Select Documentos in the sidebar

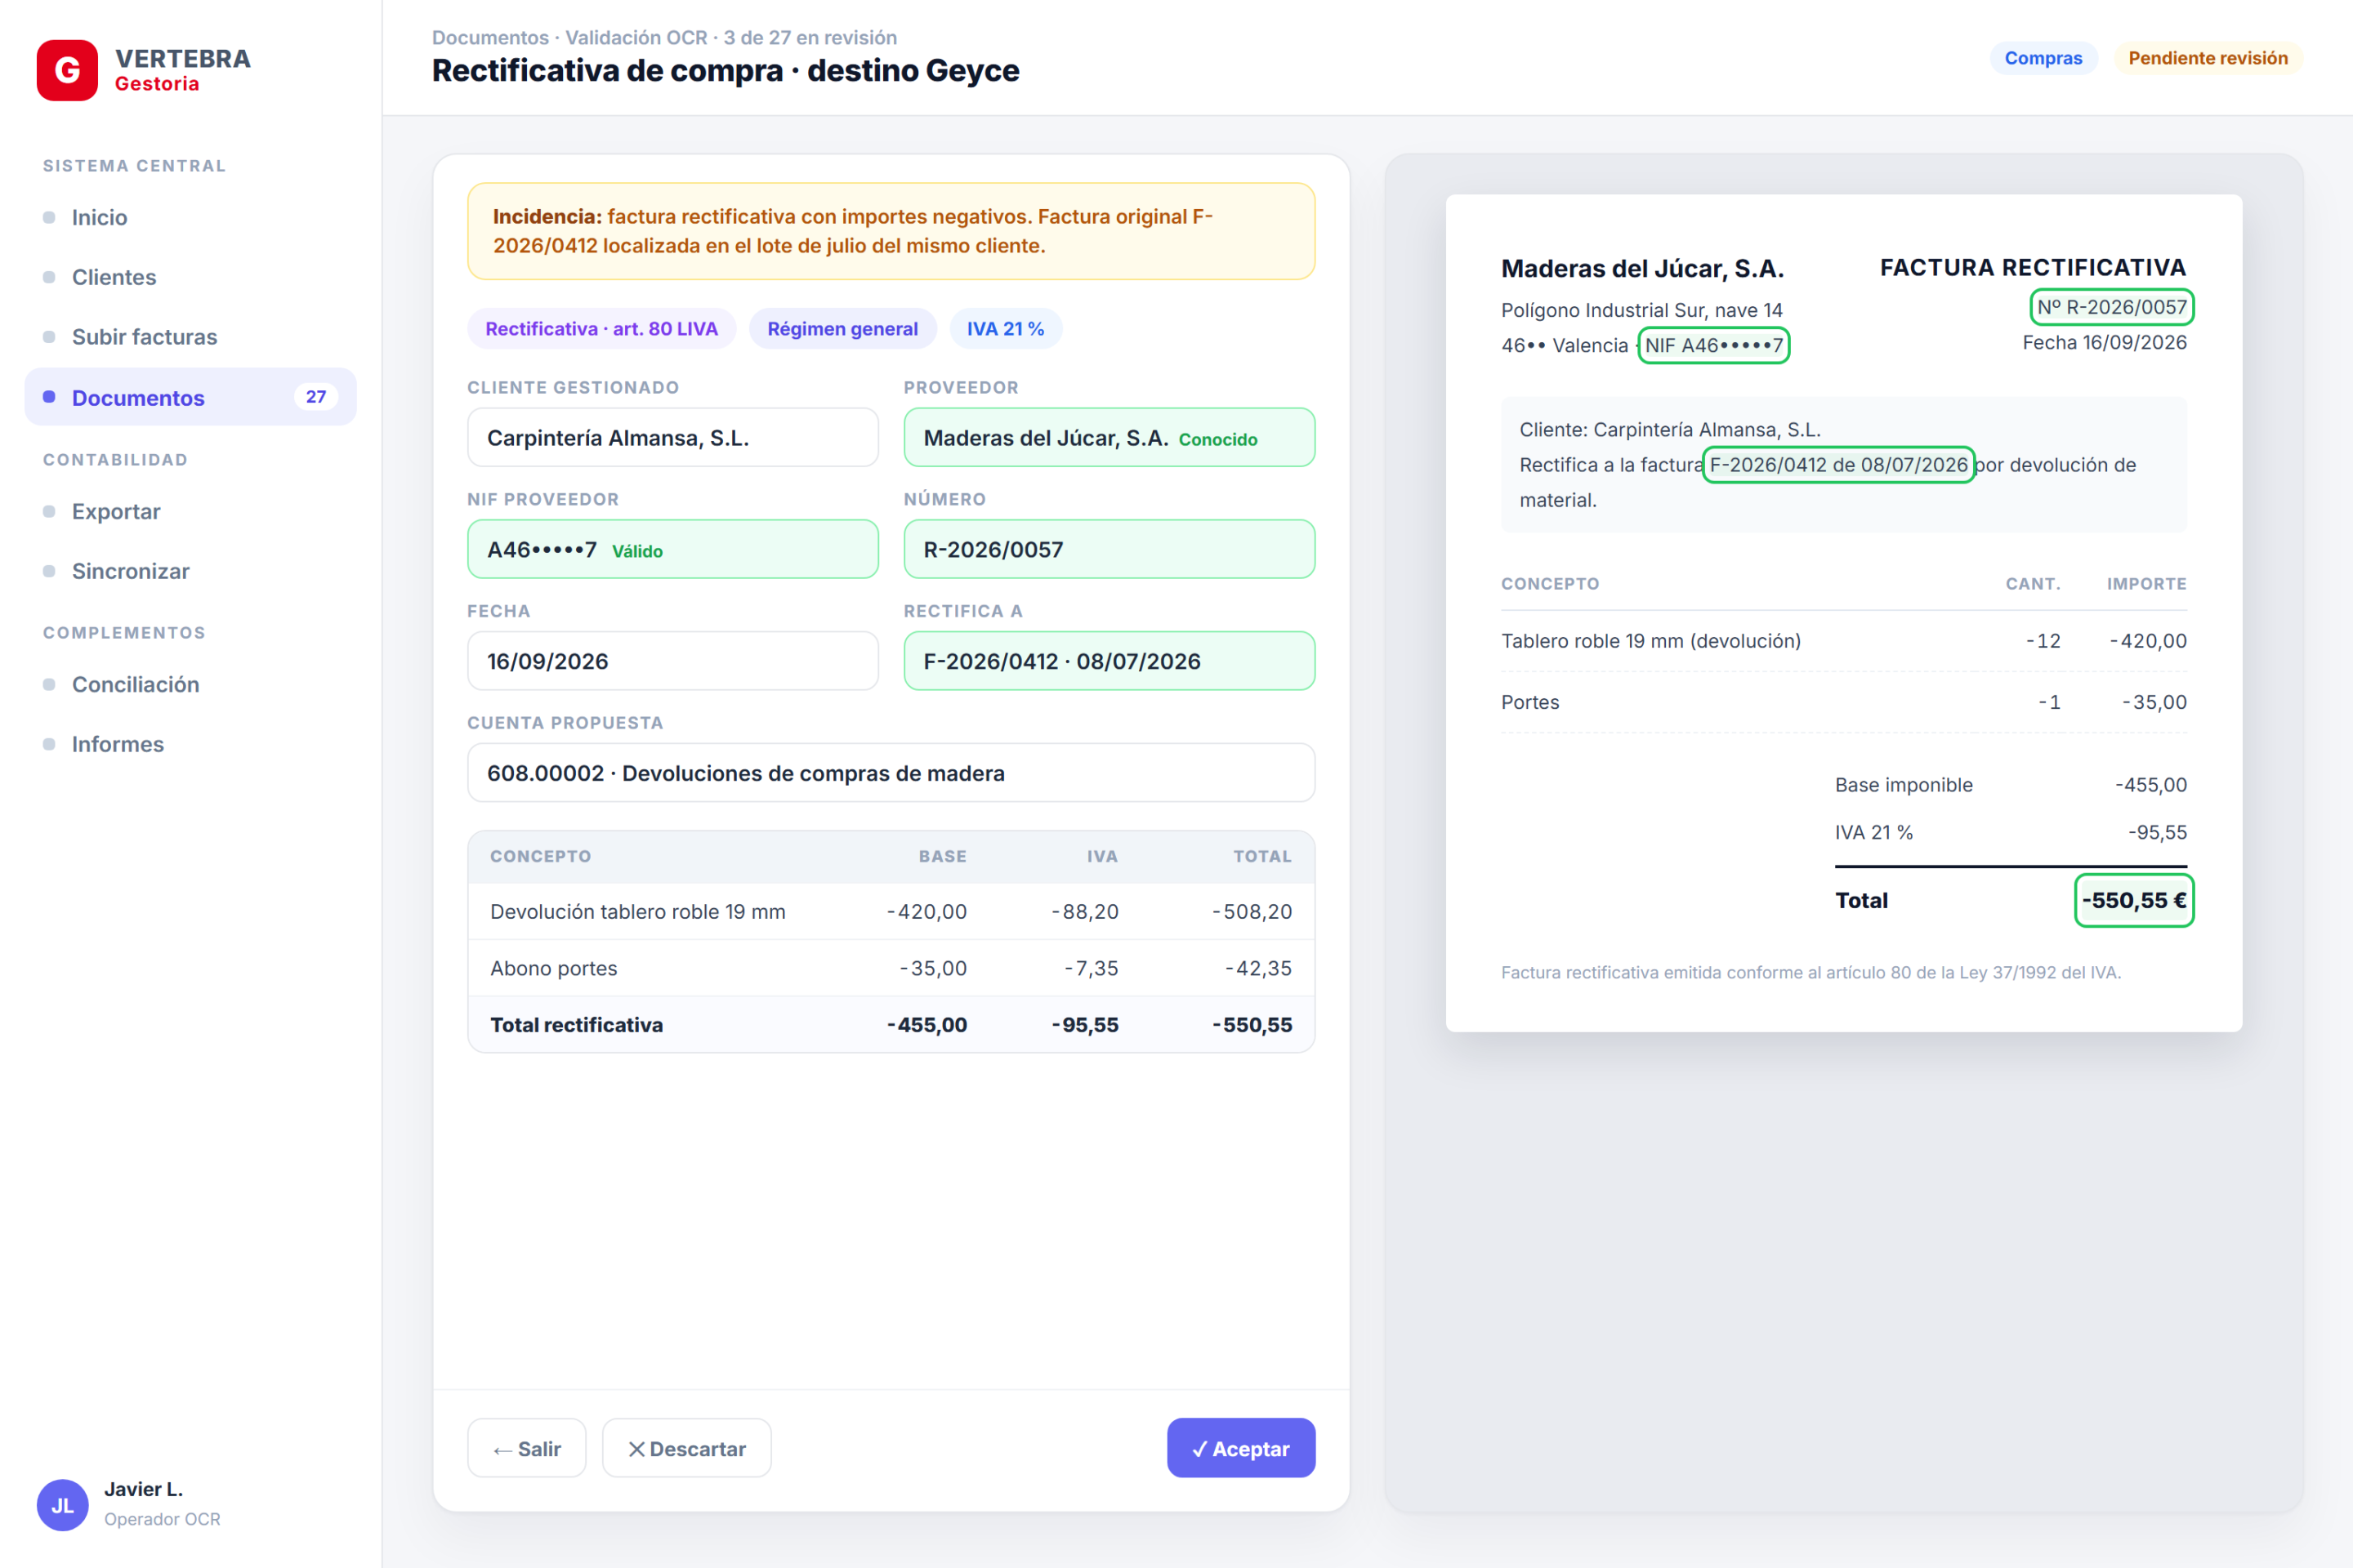[190, 397]
